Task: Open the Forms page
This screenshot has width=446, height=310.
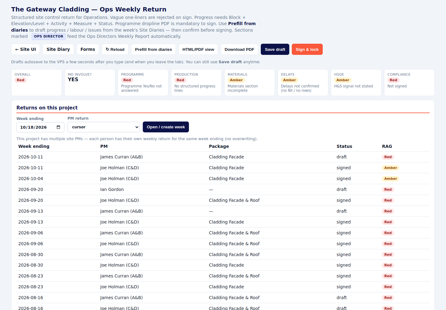Action: (88, 49)
